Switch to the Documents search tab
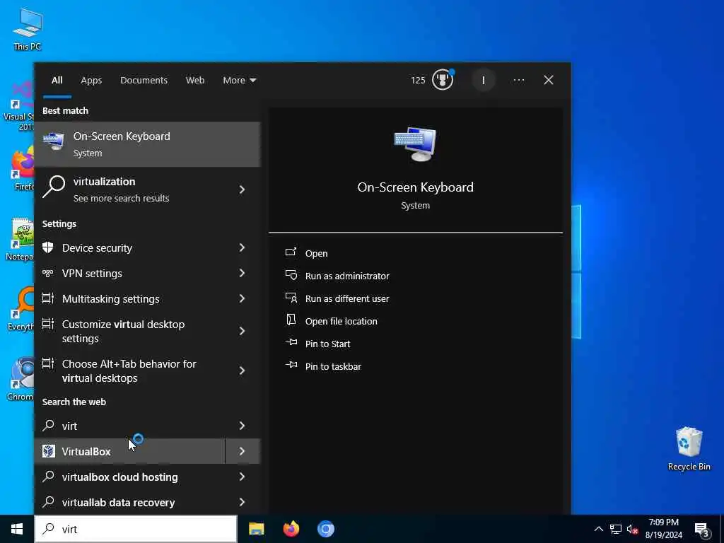This screenshot has height=543, width=724. coord(144,81)
